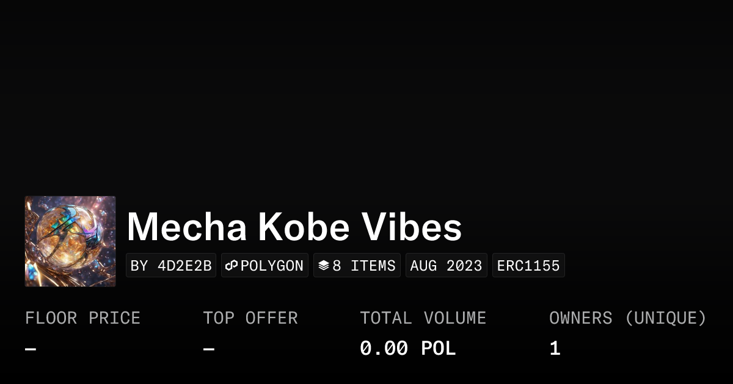Click the TOTAL VOLUME label

423,318
